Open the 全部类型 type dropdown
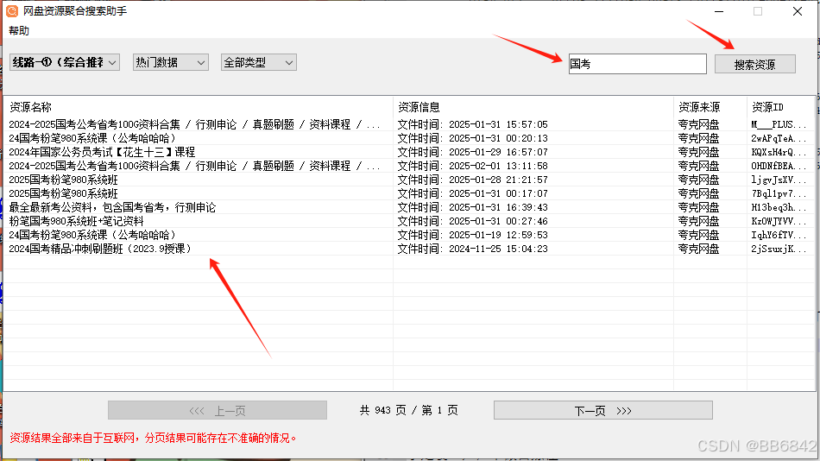Screen dimensions: 820x461 [x=258, y=62]
